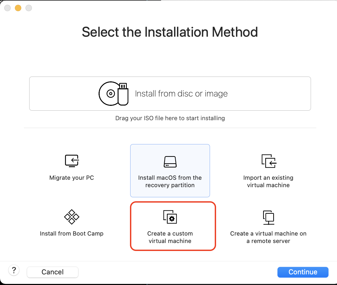Click the optical disc icon
Viewport: 337px width, 285px height.
[109, 94]
